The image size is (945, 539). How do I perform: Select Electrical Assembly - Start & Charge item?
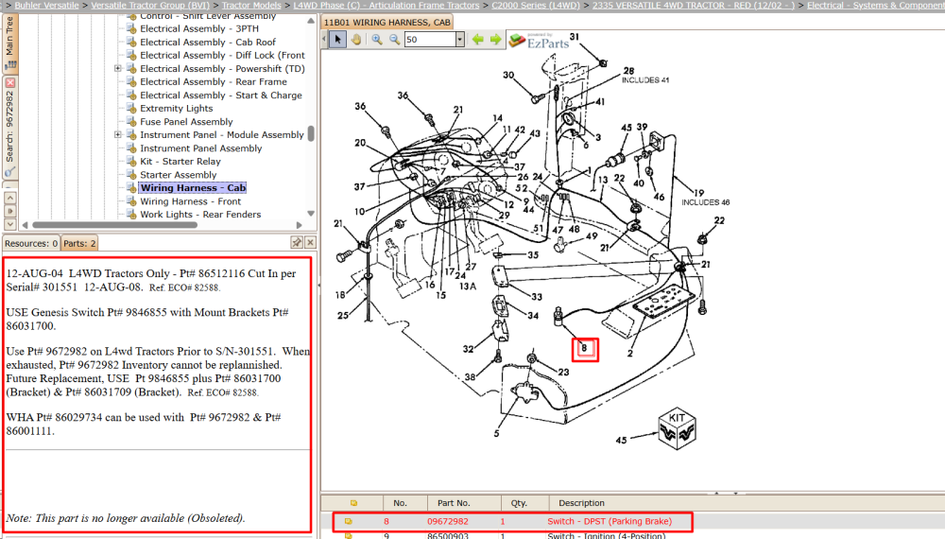coord(221,95)
